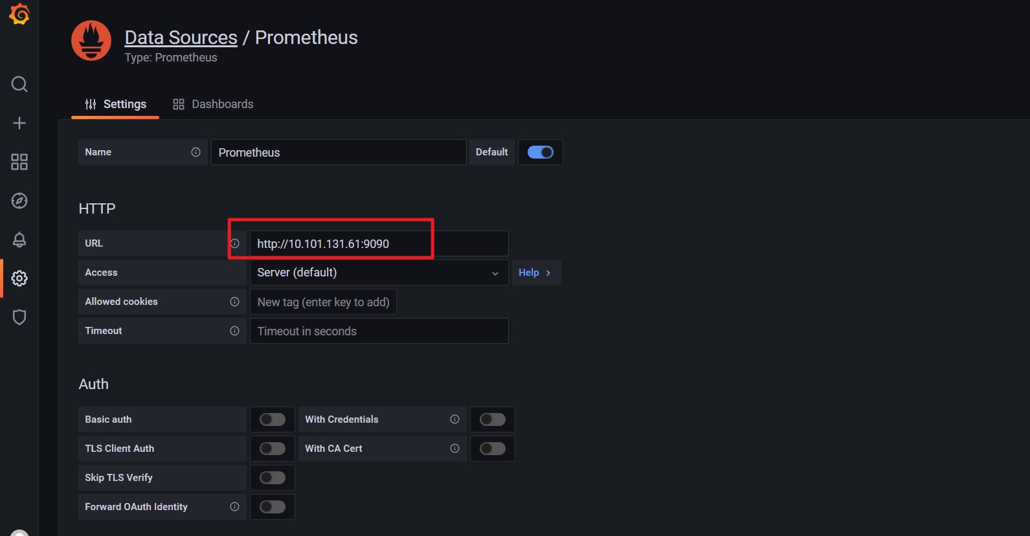Open the Alerting bell icon
Viewport: 1030px width, 536px height.
click(x=19, y=240)
